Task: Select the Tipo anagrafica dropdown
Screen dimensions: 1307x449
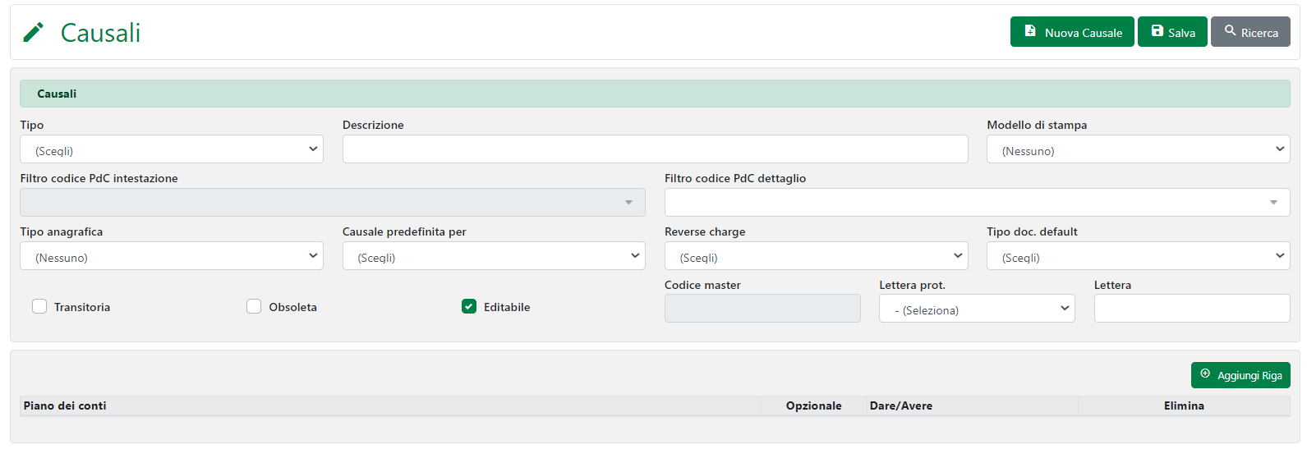Action: tap(171, 256)
